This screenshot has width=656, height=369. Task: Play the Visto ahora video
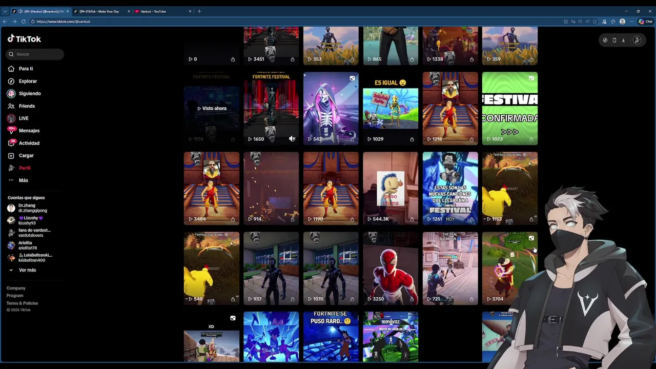(x=212, y=108)
